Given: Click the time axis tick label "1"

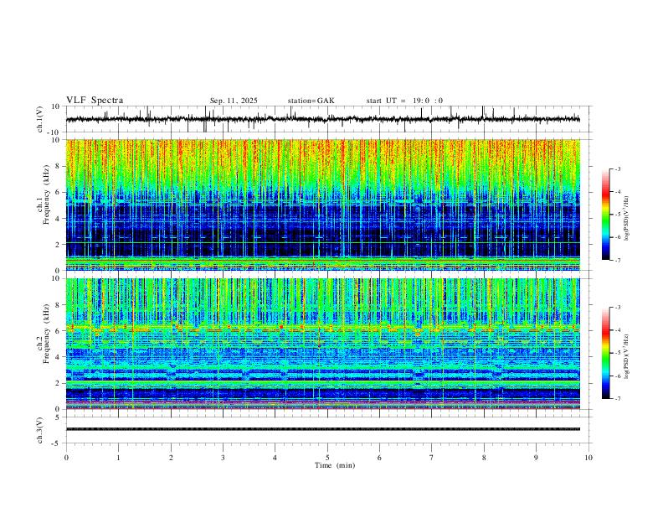Looking at the screenshot, I should point(118,458).
